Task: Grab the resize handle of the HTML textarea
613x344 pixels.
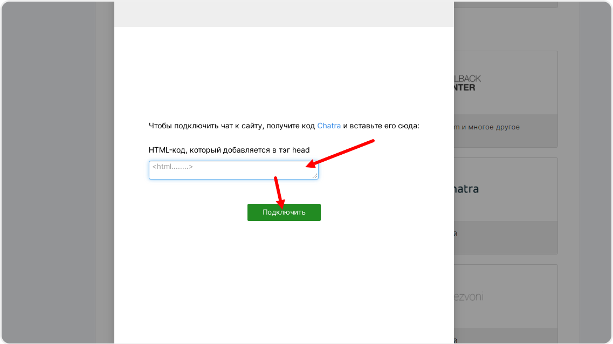Action: (x=315, y=176)
